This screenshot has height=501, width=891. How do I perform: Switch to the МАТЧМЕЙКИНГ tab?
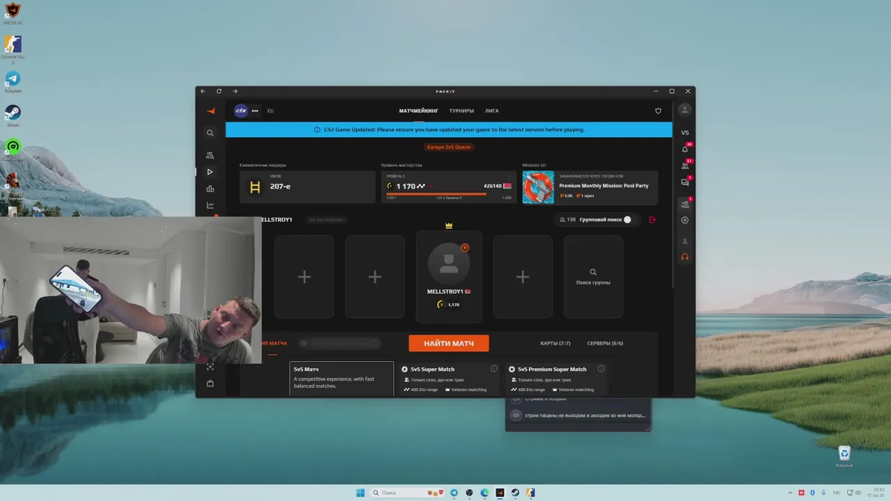tap(418, 111)
